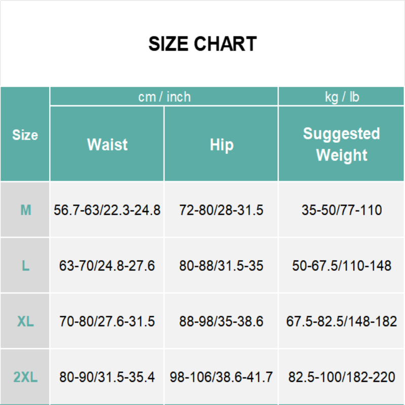Click hip value 80-88/31.5-35
The width and height of the screenshot is (405, 405).
(221, 265)
